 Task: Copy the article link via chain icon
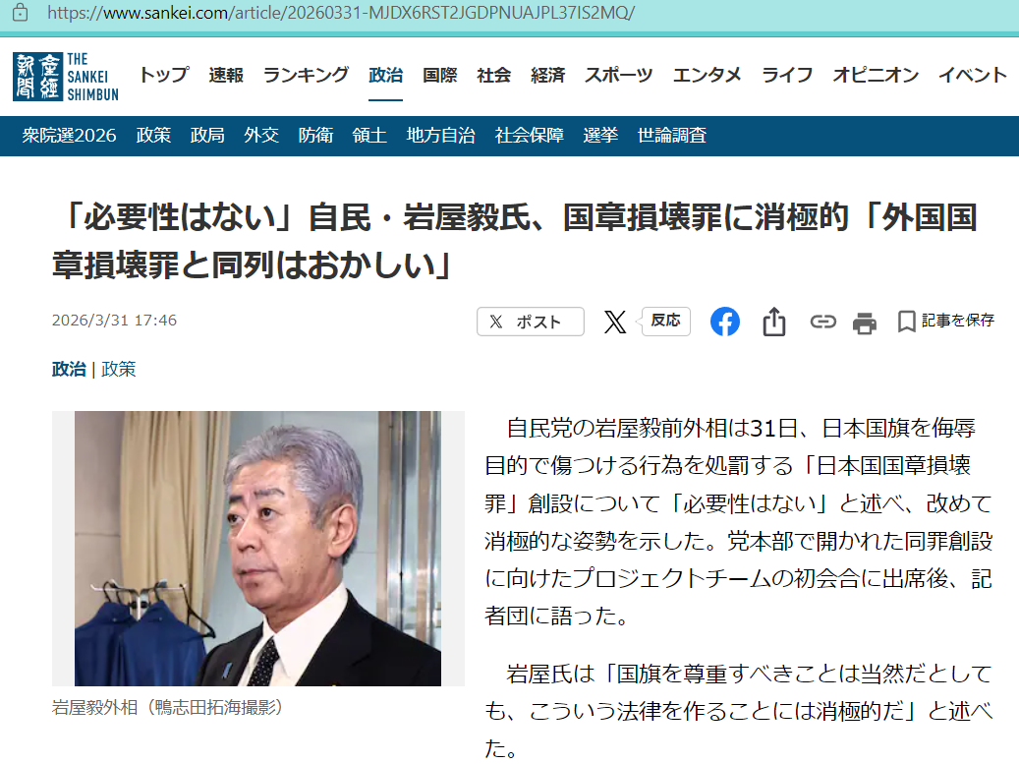click(822, 322)
